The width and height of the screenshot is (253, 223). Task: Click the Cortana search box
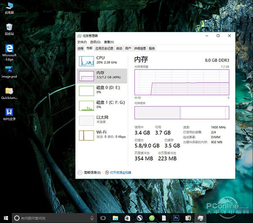(x=54, y=218)
